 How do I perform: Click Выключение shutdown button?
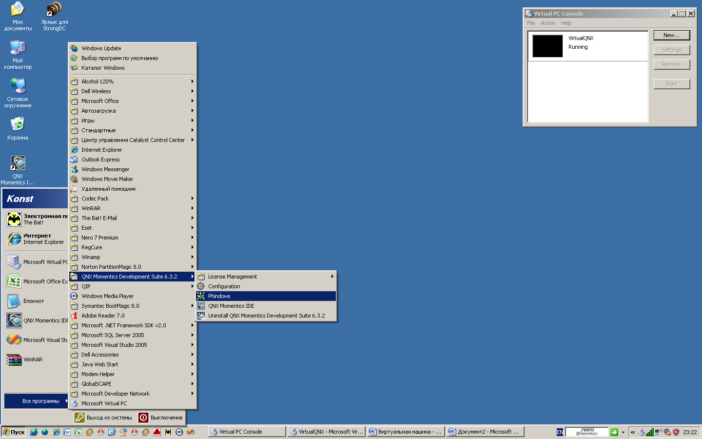(x=161, y=418)
